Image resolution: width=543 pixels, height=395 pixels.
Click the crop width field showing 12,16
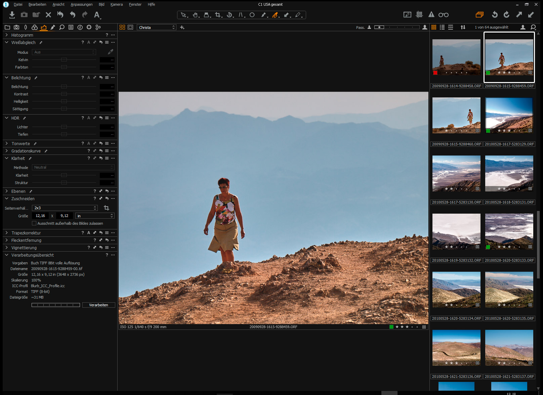point(40,216)
